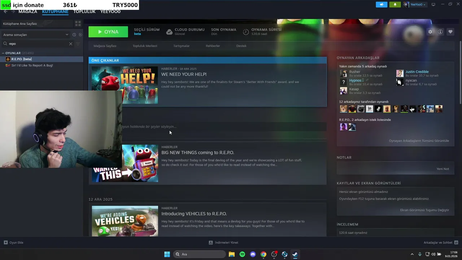Viewport: 462px width, 260px height.
Task: Open friend Rusher's entry
Action: tap(355, 72)
